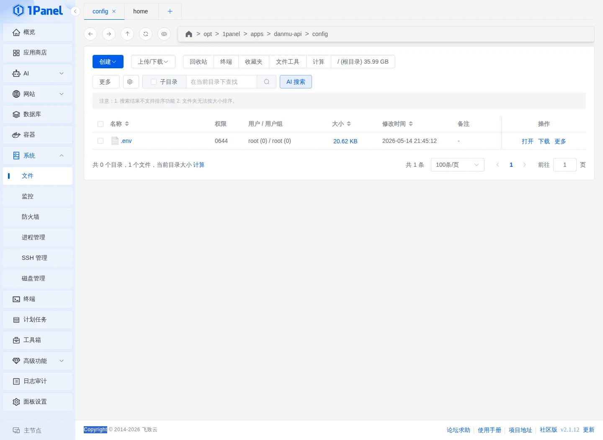Open the Log Audit (日志审计) item

click(x=38, y=381)
